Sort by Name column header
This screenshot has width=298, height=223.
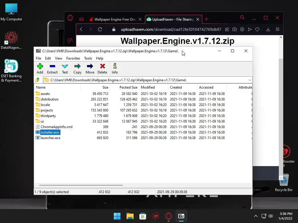click(x=58, y=87)
